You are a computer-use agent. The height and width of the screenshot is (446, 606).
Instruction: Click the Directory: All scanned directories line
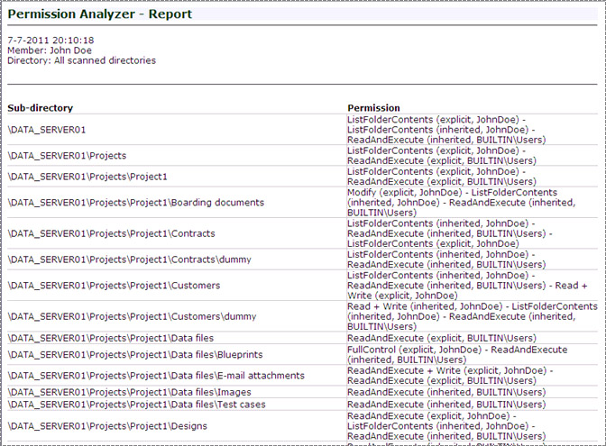pyautogui.click(x=81, y=60)
